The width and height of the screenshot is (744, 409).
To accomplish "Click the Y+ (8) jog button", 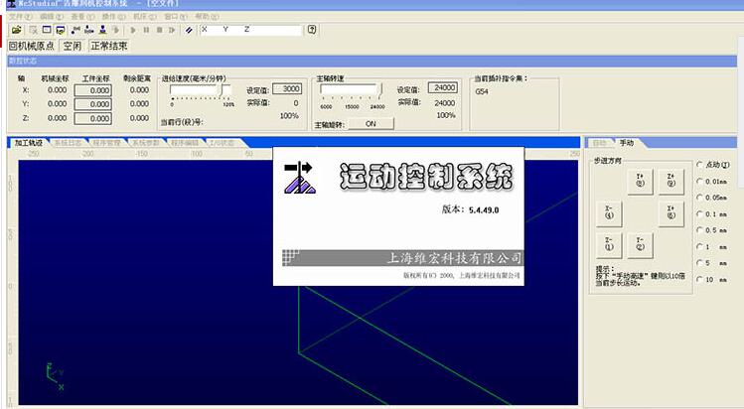I will 640,181.
